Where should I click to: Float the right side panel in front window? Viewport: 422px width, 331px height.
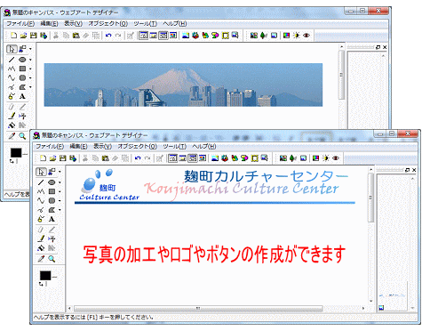coord(407,170)
